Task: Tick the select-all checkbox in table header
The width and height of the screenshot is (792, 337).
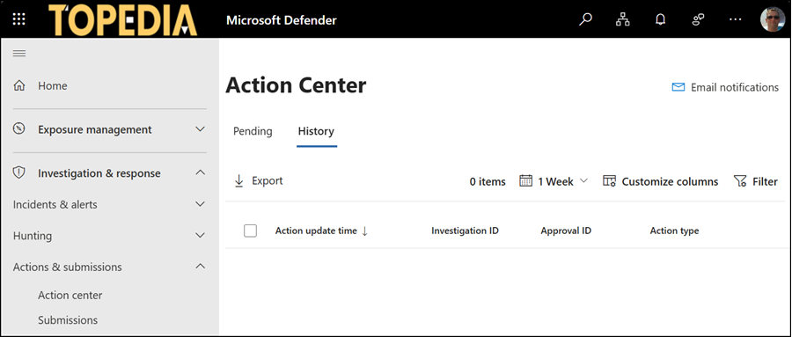Action: pyautogui.click(x=250, y=231)
